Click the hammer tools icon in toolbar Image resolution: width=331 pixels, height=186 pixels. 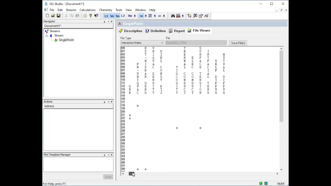(195, 16)
